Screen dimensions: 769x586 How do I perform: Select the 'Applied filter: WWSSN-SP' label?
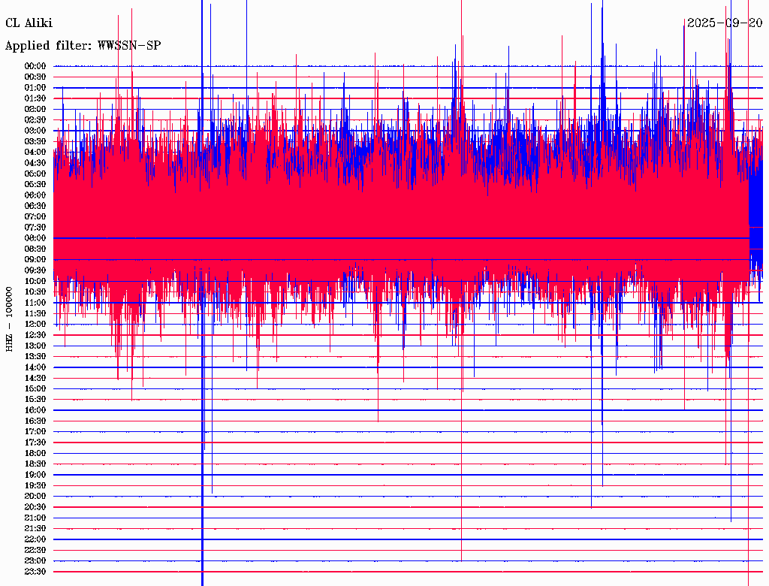(x=83, y=46)
